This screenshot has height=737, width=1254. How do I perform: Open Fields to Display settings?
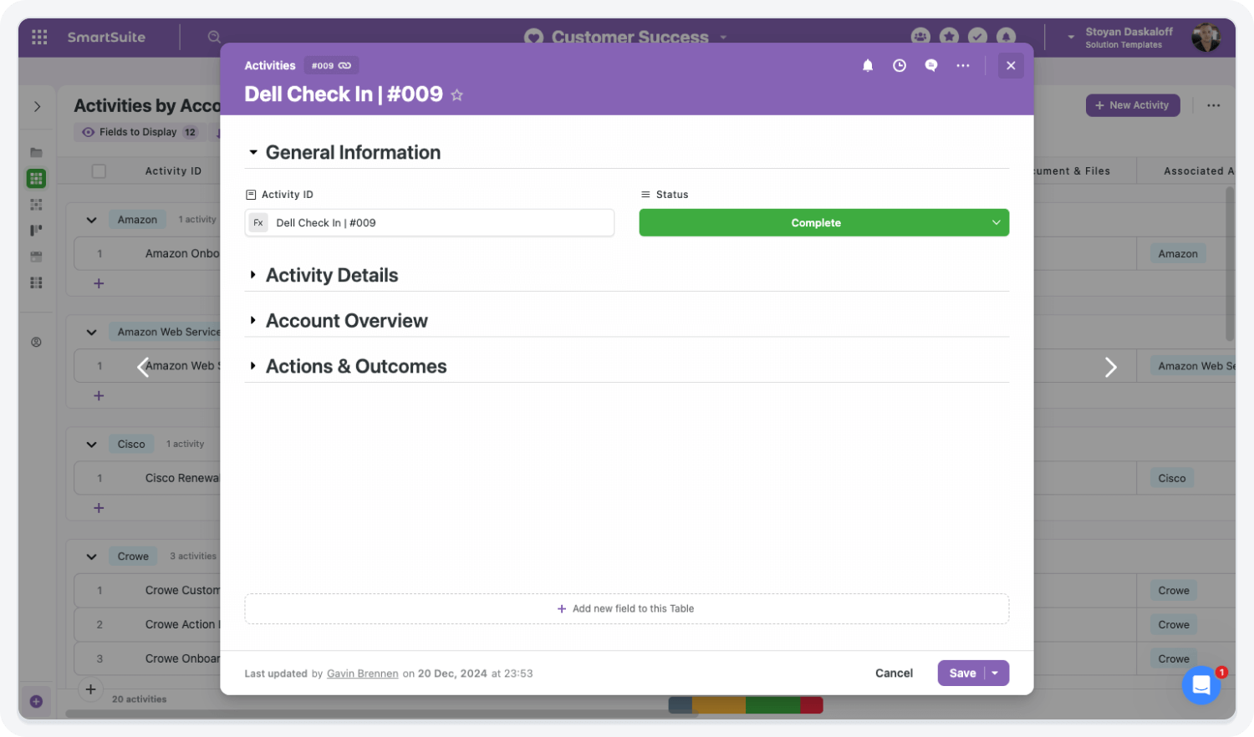pos(140,132)
